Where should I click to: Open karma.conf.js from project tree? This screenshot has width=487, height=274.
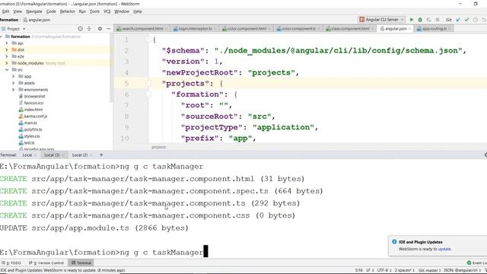[36, 116]
